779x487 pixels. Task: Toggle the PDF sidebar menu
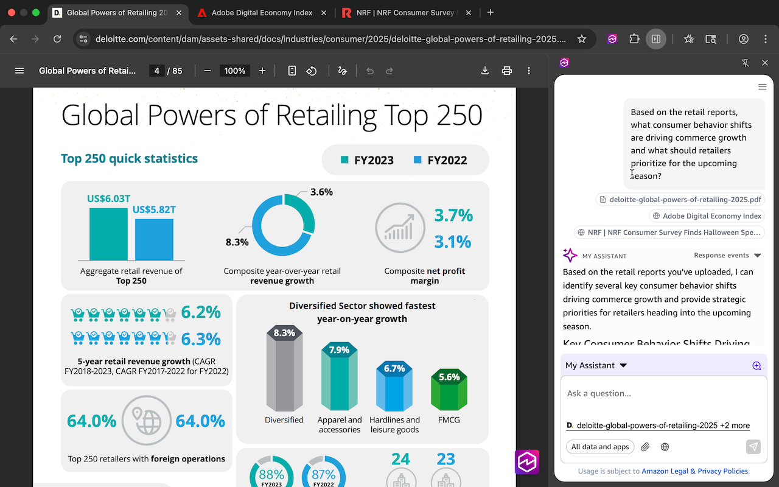click(x=19, y=71)
